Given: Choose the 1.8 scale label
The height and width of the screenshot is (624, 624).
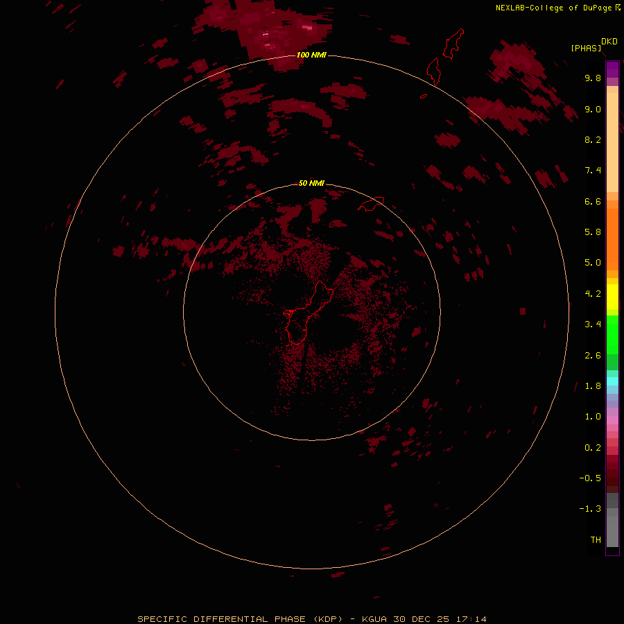Looking at the screenshot, I should tap(593, 386).
